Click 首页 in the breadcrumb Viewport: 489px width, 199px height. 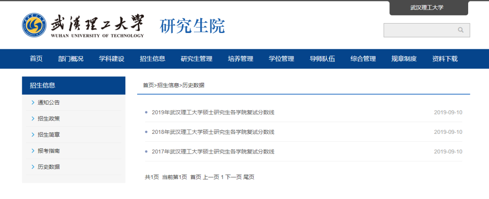(x=149, y=85)
